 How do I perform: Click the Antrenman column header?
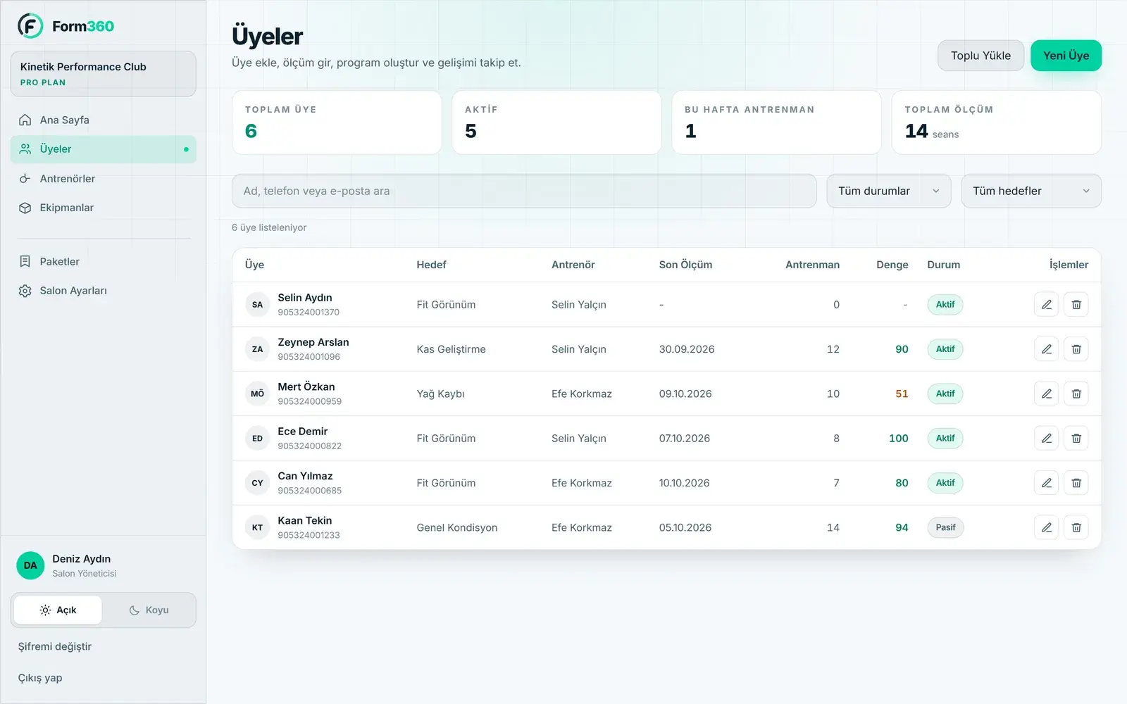click(812, 265)
